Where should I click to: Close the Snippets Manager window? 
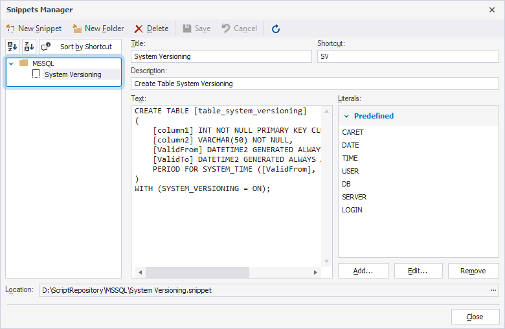coord(492,10)
